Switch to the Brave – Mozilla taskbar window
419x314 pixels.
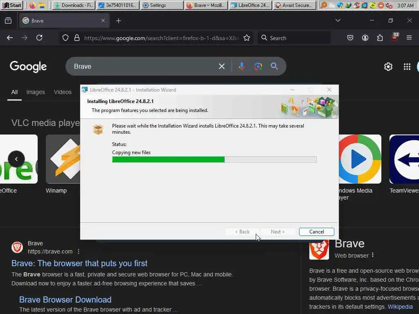tap(206, 5)
